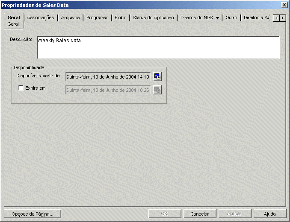Open the Arquivos tab
The height and width of the screenshot is (222, 290).
[70, 18]
